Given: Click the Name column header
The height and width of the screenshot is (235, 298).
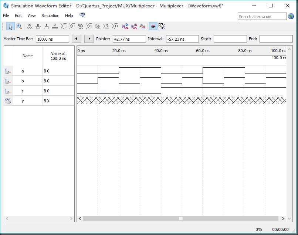Looking at the screenshot, I should point(28,56).
